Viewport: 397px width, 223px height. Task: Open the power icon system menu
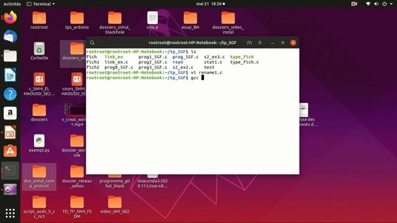click(x=385, y=4)
